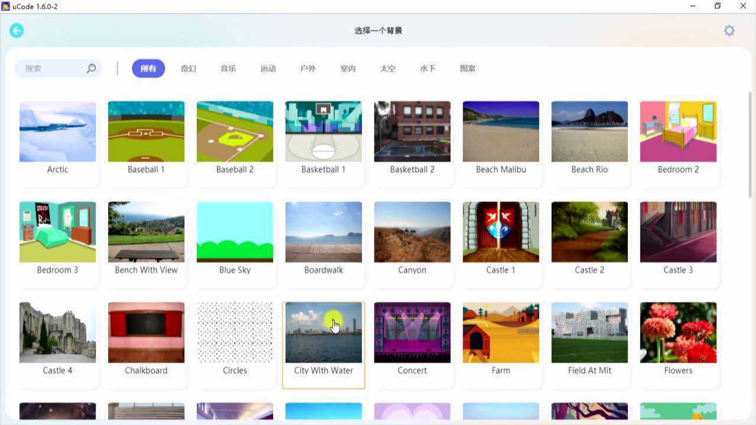The width and height of the screenshot is (756, 425).
Task: Select the Farm backdrop
Action: (x=500, y=332)
